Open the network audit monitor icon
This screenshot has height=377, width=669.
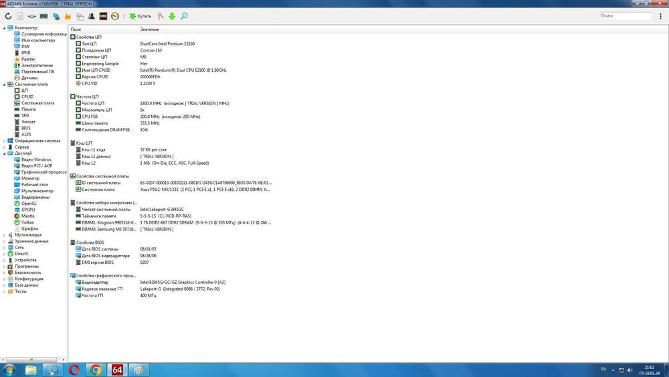click(x=56, y=16)
